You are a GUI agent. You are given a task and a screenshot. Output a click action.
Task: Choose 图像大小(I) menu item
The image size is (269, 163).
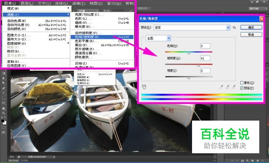37,35
